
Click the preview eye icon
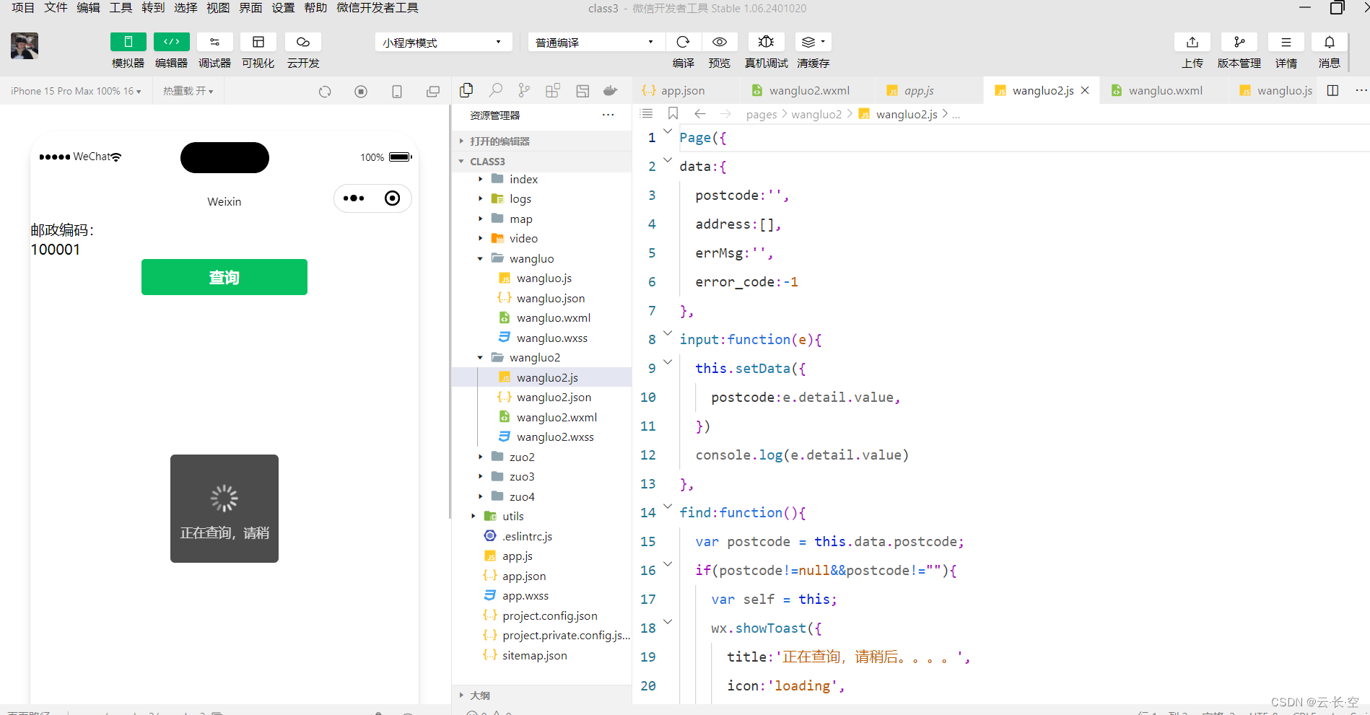click(719, 42)
